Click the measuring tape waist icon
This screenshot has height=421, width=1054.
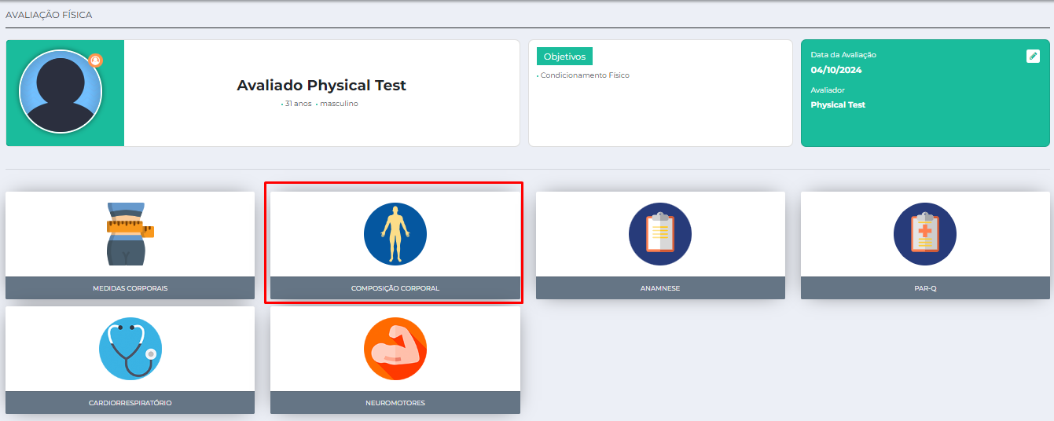(x=130, y=233)
